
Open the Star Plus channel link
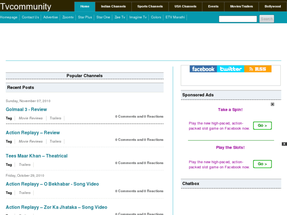(85, 17)
